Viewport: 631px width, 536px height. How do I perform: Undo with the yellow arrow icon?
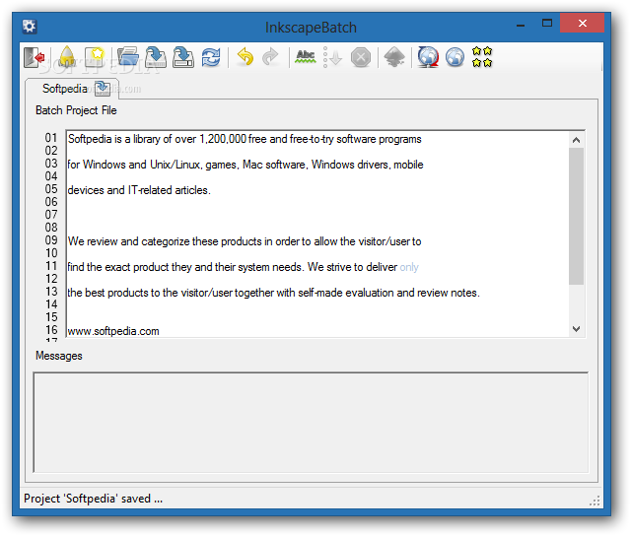[x=245, y=56]
